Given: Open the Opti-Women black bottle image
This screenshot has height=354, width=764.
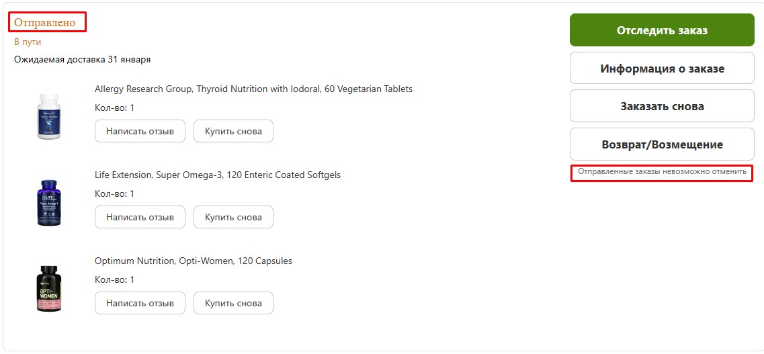Looking at the screenshot, I should point(49,288).
